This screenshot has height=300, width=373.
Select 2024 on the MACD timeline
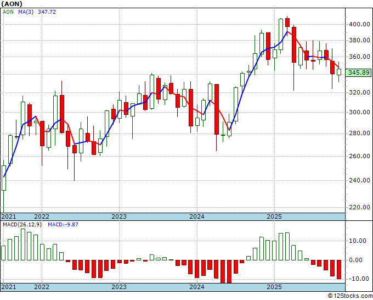(197, 287)
